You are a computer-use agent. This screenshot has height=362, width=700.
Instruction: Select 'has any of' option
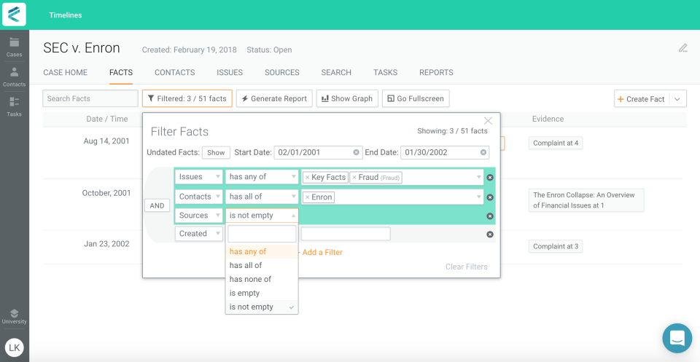click(262, 251)
